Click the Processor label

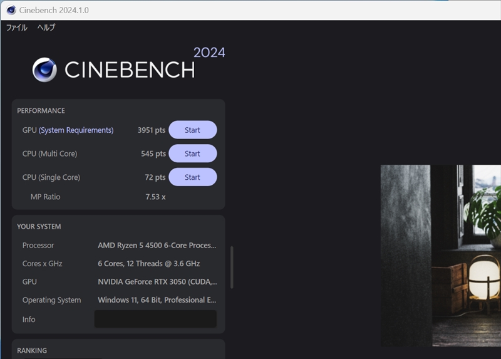pyautogui.click(x=38, y=246)
